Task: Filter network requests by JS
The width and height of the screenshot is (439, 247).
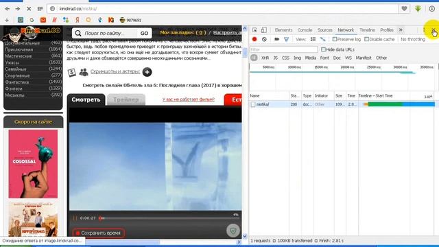Action: coord(276,58)
